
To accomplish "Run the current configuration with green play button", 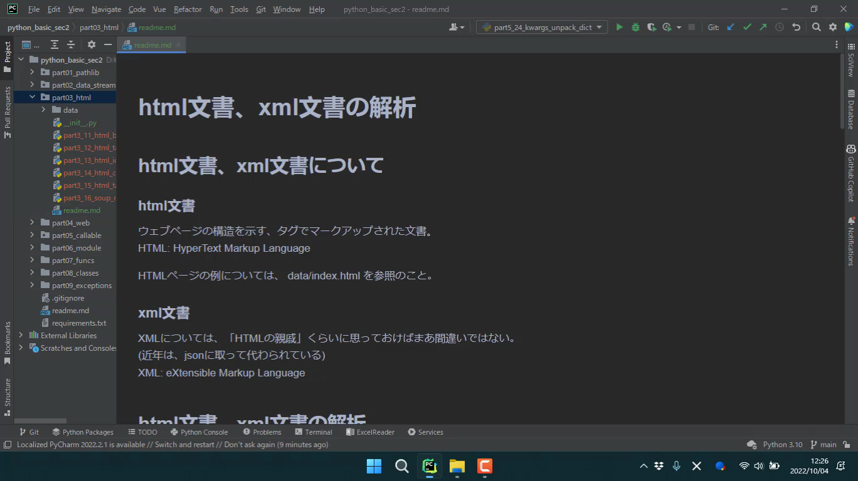I will tap(619, 27).
